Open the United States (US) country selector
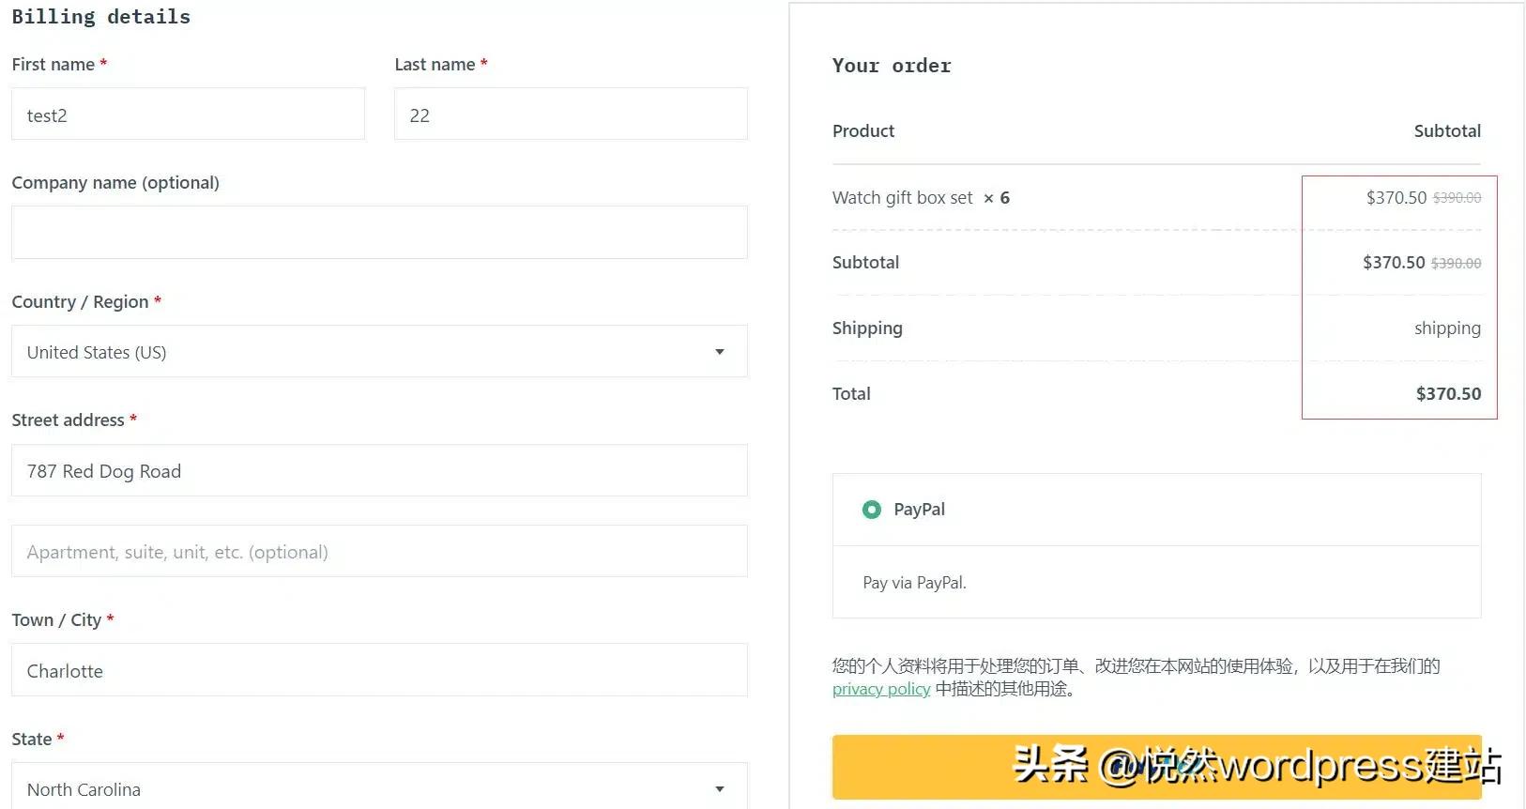This screenshot has width=1526, height=809. 378,352
